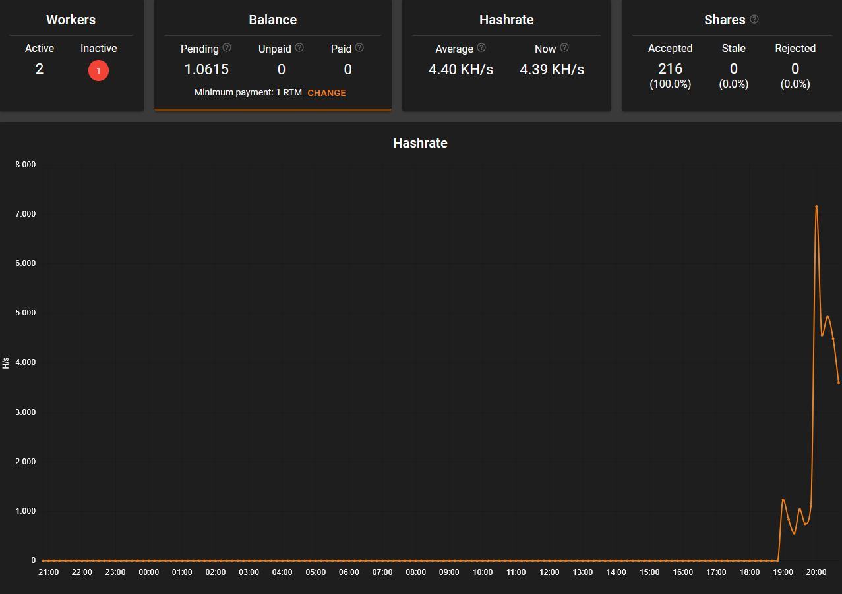
Task: Click the 21:00 x-axis label
Action: (48, 572)
